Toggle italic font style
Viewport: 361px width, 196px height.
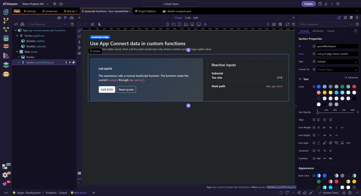(x=319, y=143)
